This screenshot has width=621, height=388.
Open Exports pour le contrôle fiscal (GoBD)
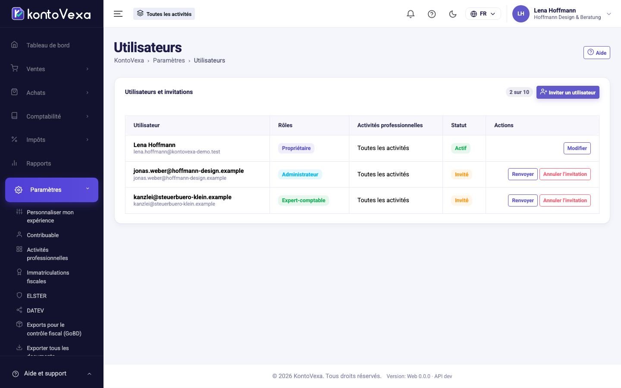pos(54,329)
